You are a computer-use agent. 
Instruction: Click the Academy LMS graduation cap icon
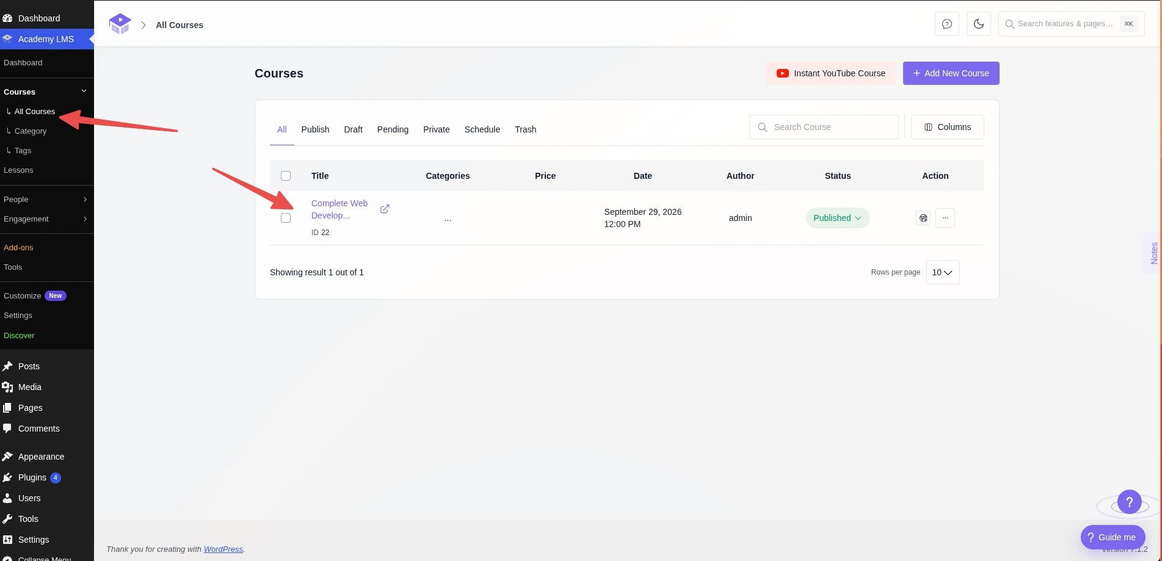(x=7, y=38)
